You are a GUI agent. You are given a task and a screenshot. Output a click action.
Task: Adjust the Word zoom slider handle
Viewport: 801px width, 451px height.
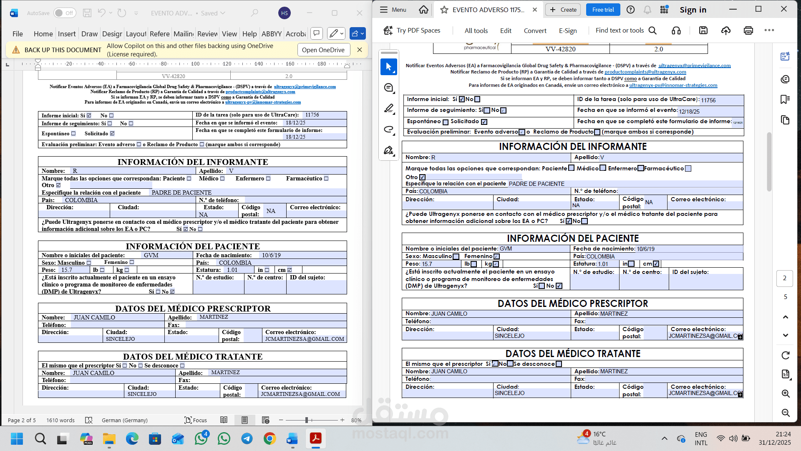307,420
